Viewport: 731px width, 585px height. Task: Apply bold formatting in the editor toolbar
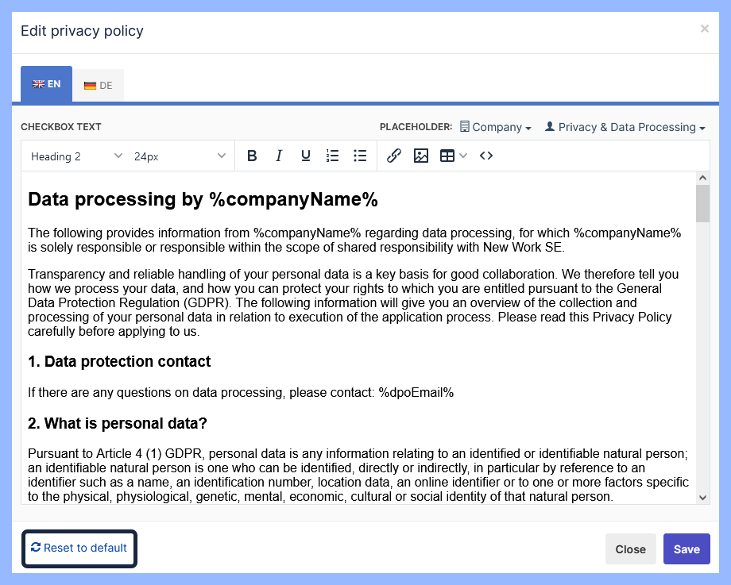(x=252, y=156)
